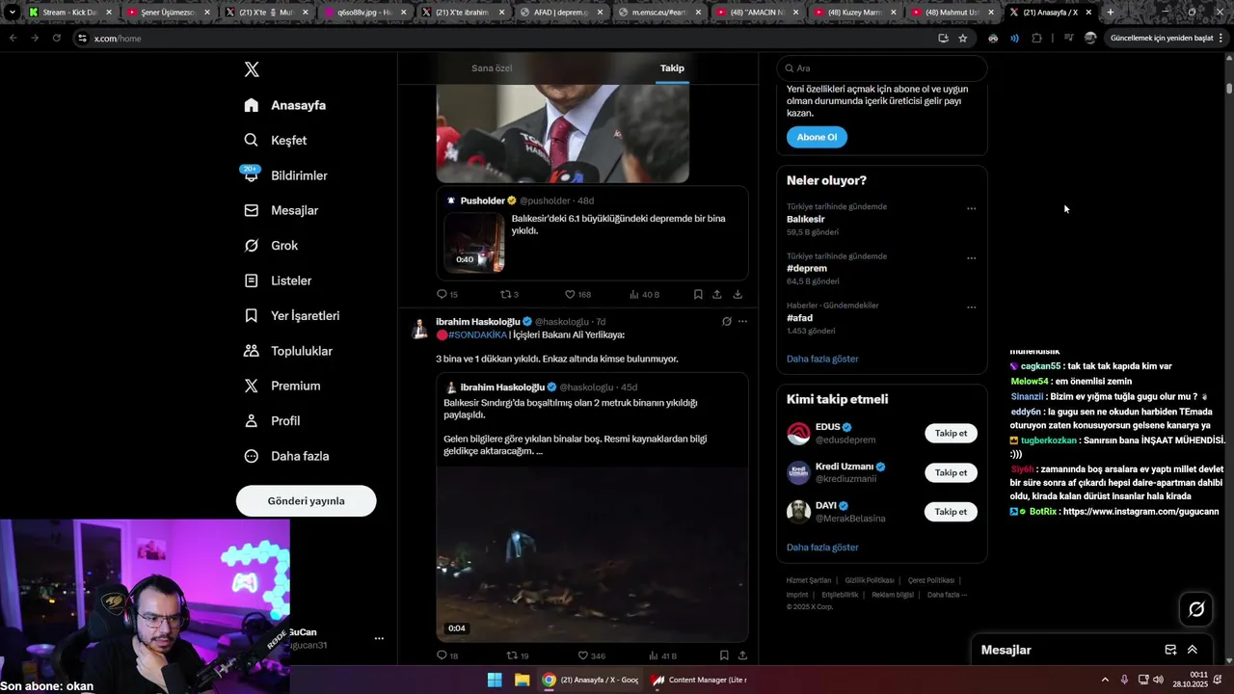This screenshot has width=1234, height=694.
Task: Open Profil page
Action: coord(272,420)
